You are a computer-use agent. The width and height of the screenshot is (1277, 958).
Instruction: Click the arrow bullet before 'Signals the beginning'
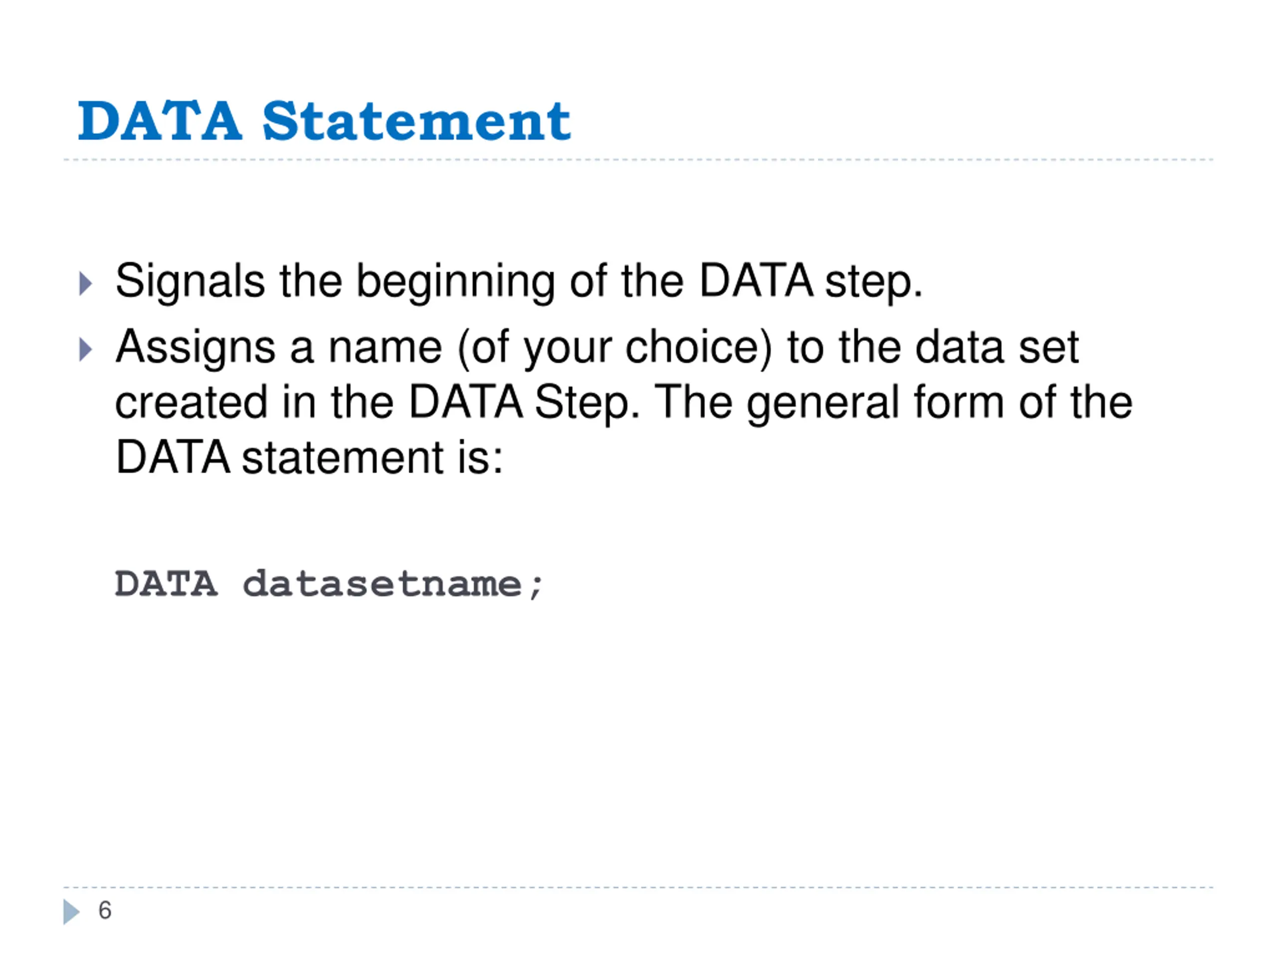pyautogui.click(x=85, y=283)
